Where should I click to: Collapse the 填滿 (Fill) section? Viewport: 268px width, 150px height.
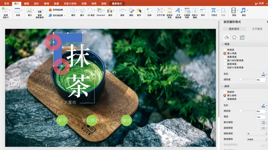point(222,44)
